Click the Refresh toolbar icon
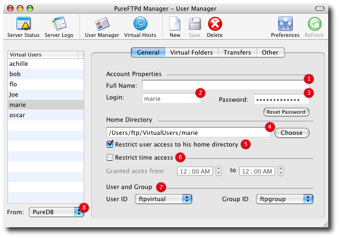This screenshot has width=339, height=238. [314, 24]
